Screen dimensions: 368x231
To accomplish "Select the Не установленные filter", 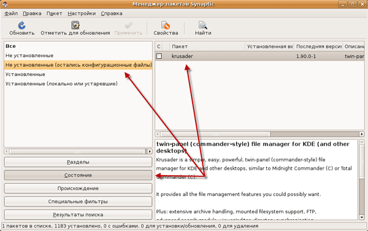I will point(78,56).
